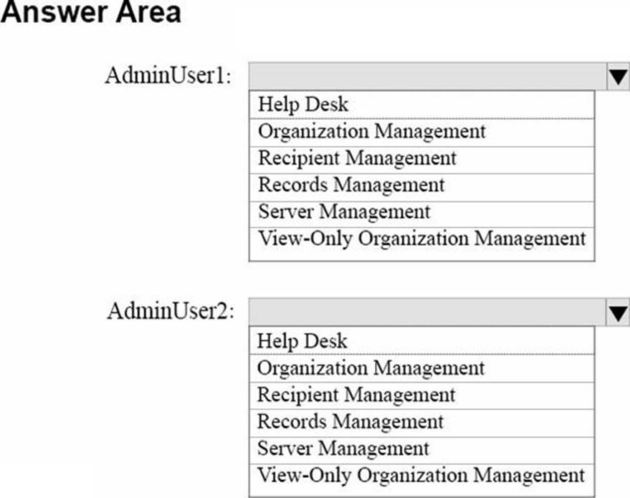Image resolution: width=630 pixels, height=498 pixels.
Task: Pick Recipient Management for AdminUser2
Action: [421, 395]
